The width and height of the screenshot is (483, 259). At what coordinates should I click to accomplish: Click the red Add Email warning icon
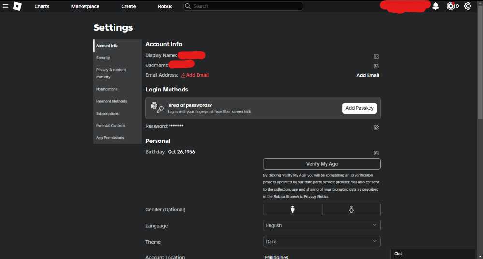click(x=183, y=75)
